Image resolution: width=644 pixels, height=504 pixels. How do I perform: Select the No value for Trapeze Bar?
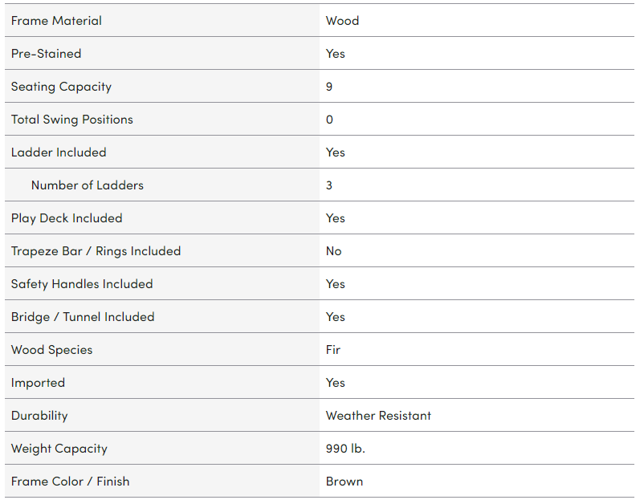pos(333,251)
